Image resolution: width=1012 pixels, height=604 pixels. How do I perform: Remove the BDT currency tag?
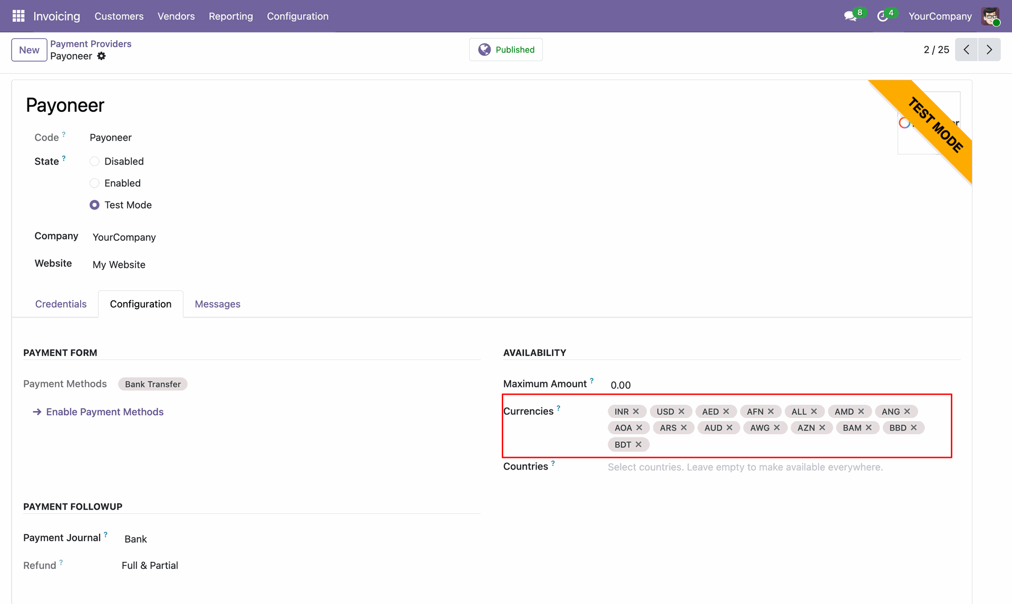(x=638, y=444)
